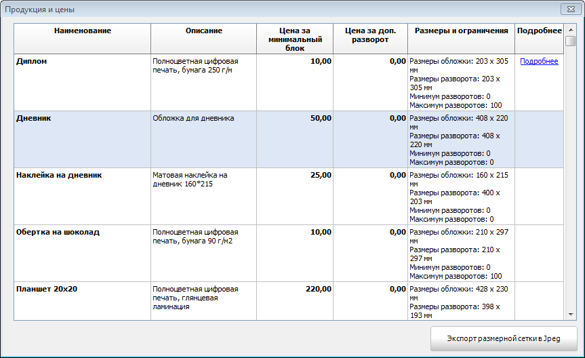Select the Планшет 20x20 row
The width and height of the screenshot is (585, 358).
(x=47, y=290)
